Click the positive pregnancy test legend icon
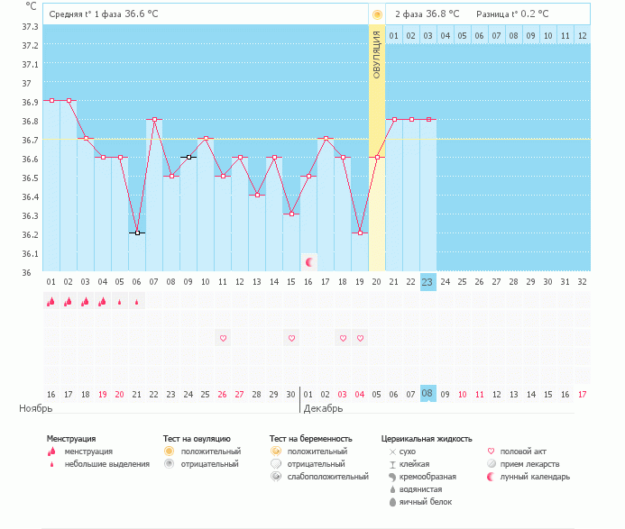The width and height of the screenshot is (625, 529). (x=275, y=451)
